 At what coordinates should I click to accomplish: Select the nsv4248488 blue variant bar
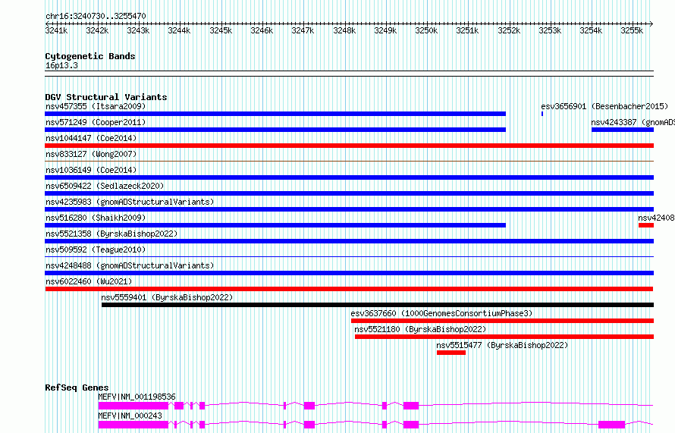click(x=349, y=273)
